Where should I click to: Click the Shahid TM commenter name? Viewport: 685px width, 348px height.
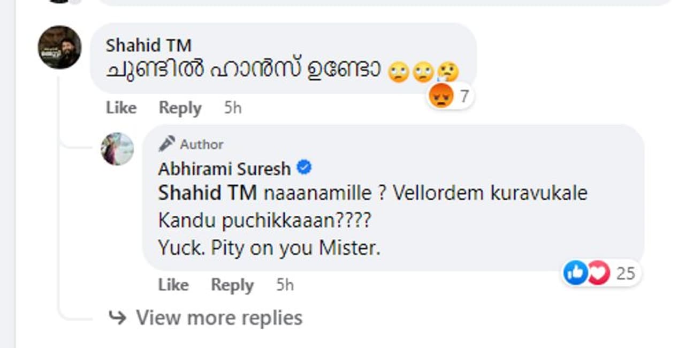148,46
